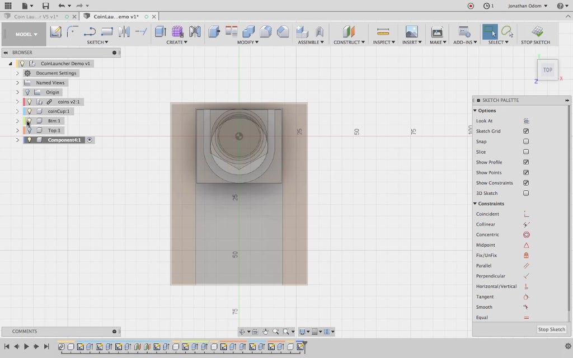Open the MODIFY menu
The width and height of the screenshot is (573, 358).
pos(247,43)
